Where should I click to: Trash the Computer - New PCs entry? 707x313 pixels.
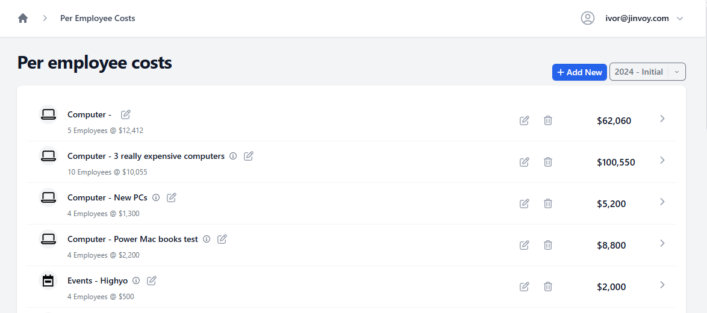click(x=548, y=203)
